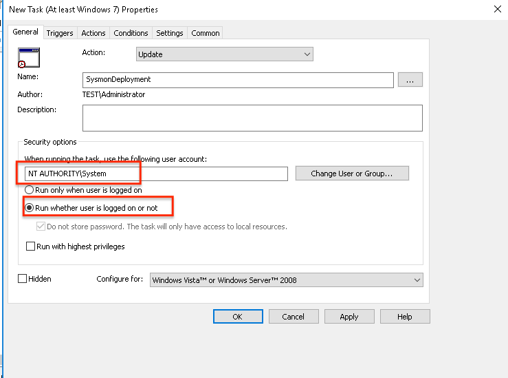The width and height of the screenshot is (508, 378).
Task: Open the Settings tab
Action: point(169,33)
